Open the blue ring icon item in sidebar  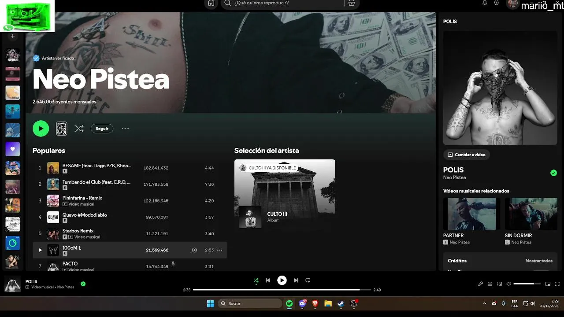pyautogui.click(x=12, y=243)
